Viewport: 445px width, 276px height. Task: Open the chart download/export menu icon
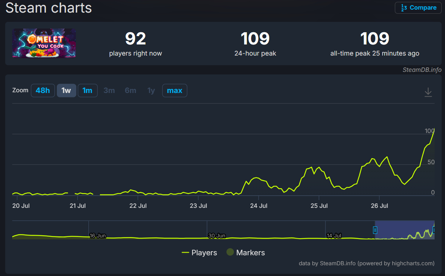pos(428,92)
